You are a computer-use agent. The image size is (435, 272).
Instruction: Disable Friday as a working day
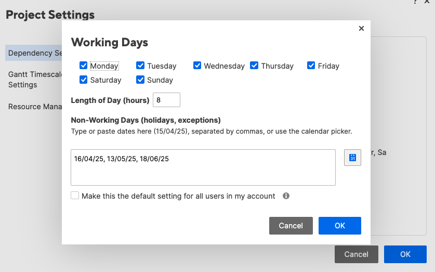(x=311, y=66)
